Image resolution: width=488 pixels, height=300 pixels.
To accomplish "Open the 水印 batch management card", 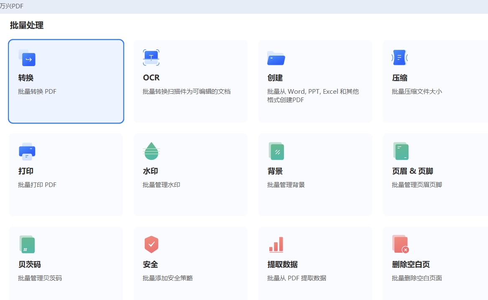I will [190, 174].
